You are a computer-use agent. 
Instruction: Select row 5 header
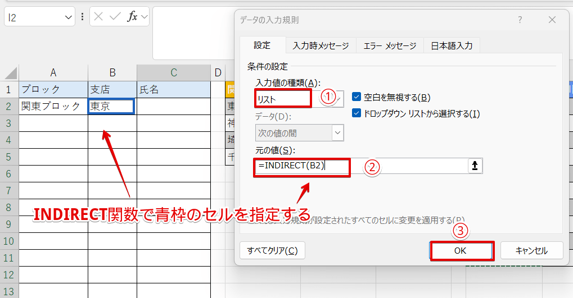9,157
